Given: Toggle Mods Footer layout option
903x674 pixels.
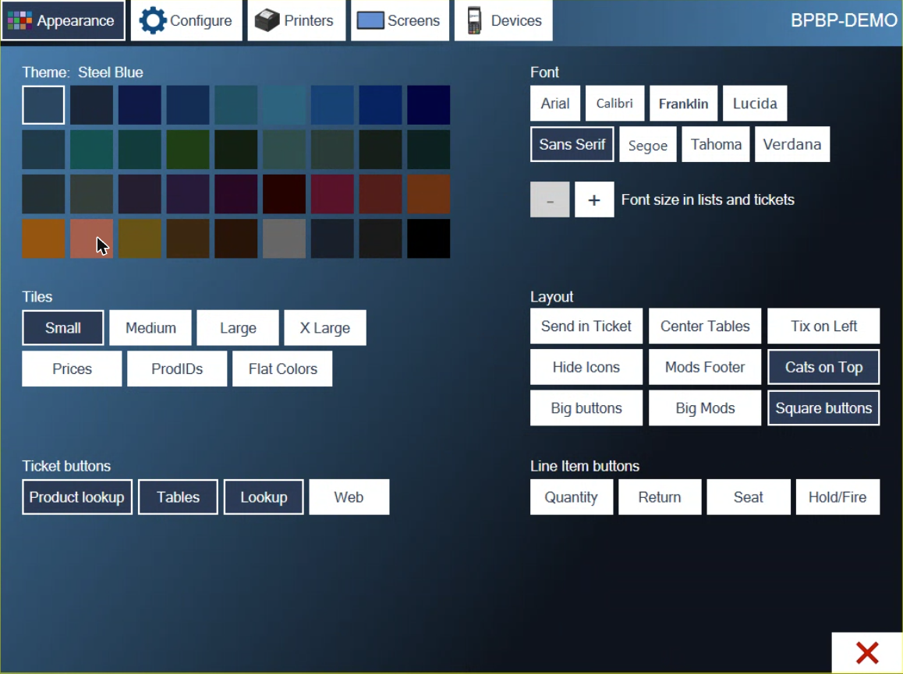Looking at the screenshot, I should (705, 367).
